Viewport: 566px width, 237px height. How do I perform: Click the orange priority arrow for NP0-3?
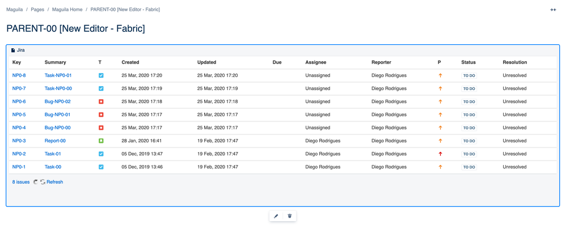(x=440, y=141)
